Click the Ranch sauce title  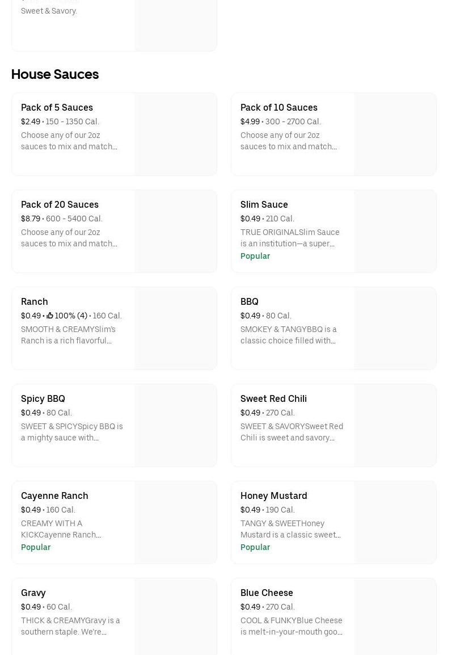click(x=34, y=301)
